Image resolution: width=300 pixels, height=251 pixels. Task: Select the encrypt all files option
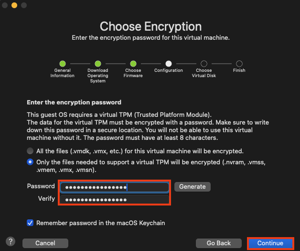pos(31,151)
